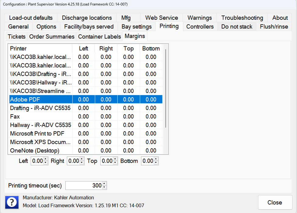
Task: Go to the Controllers tab
Action: [x=200, y=27]
